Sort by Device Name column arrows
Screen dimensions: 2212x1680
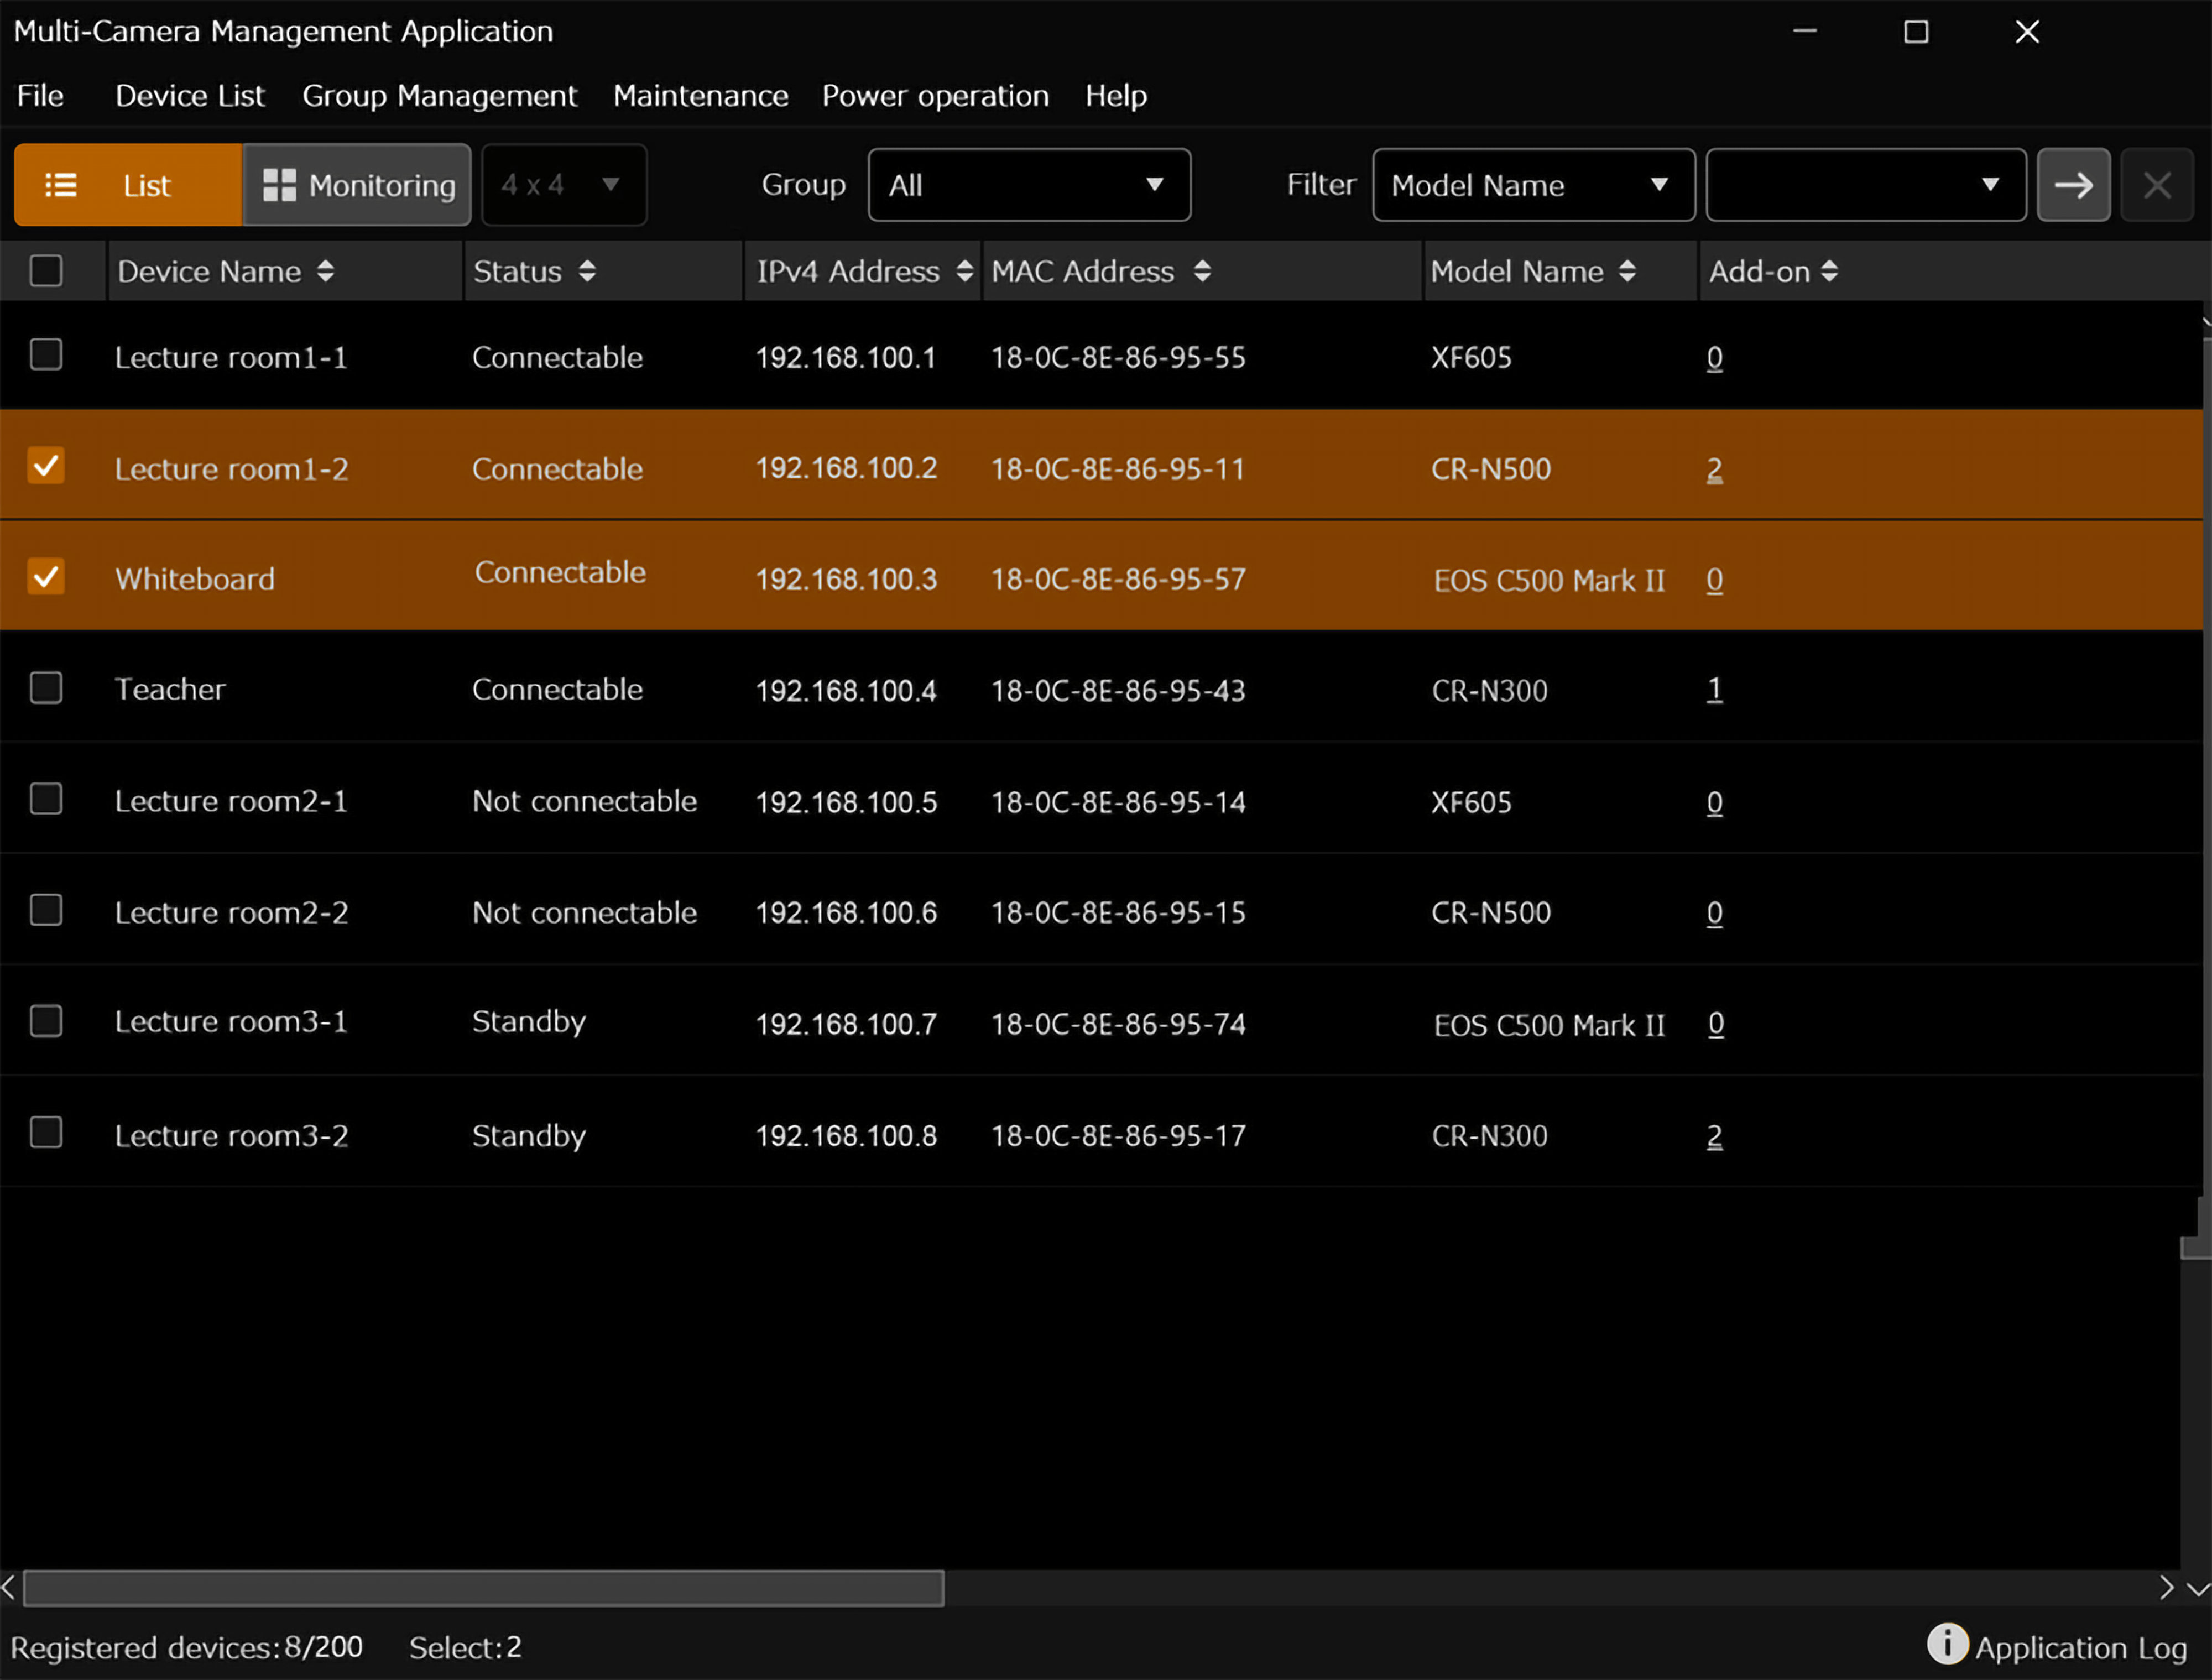pyautogui.click(x=325, y=271)
